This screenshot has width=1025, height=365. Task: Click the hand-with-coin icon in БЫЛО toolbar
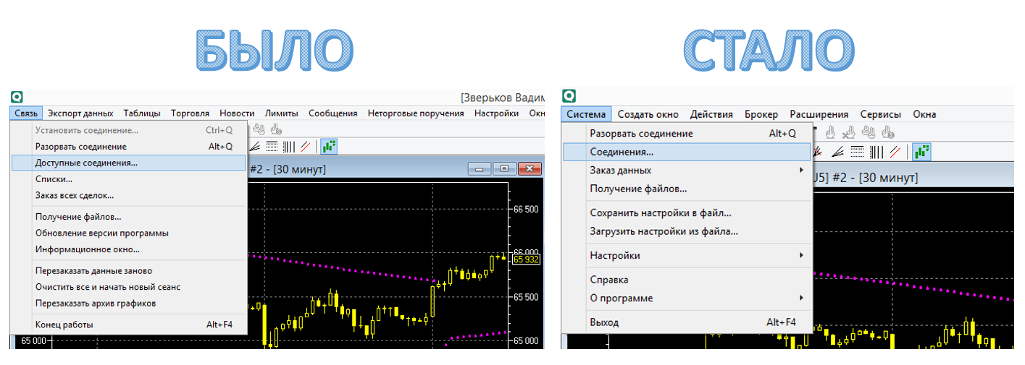(276, 129)
